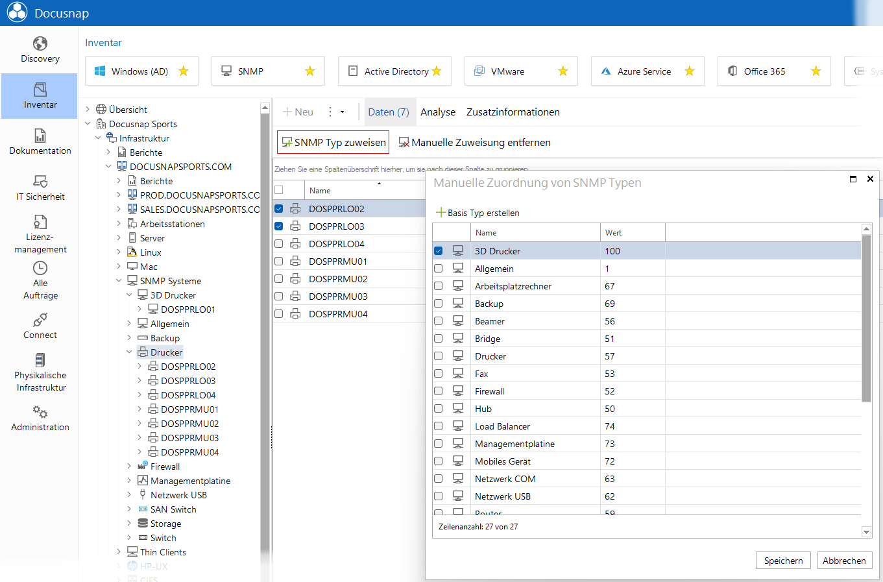The image size is (883, 582).
Task: Open the Lizenzmanagement sidebar icon
Action: (x=40, y=222)
